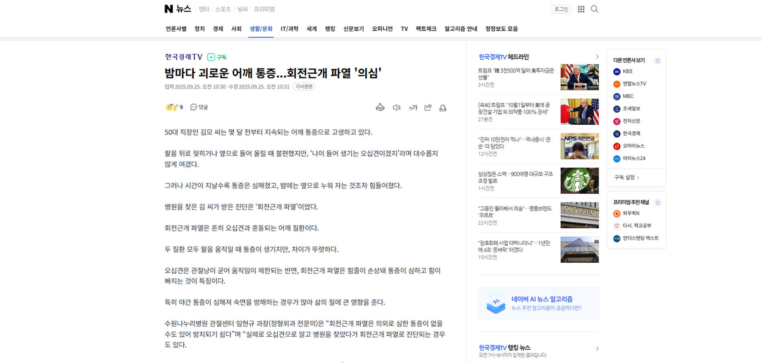Open the 기사원문 original article link

(304, 87)
